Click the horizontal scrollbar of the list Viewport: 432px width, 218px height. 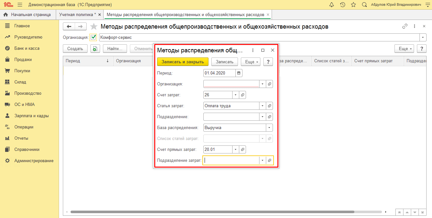[212, 212]
